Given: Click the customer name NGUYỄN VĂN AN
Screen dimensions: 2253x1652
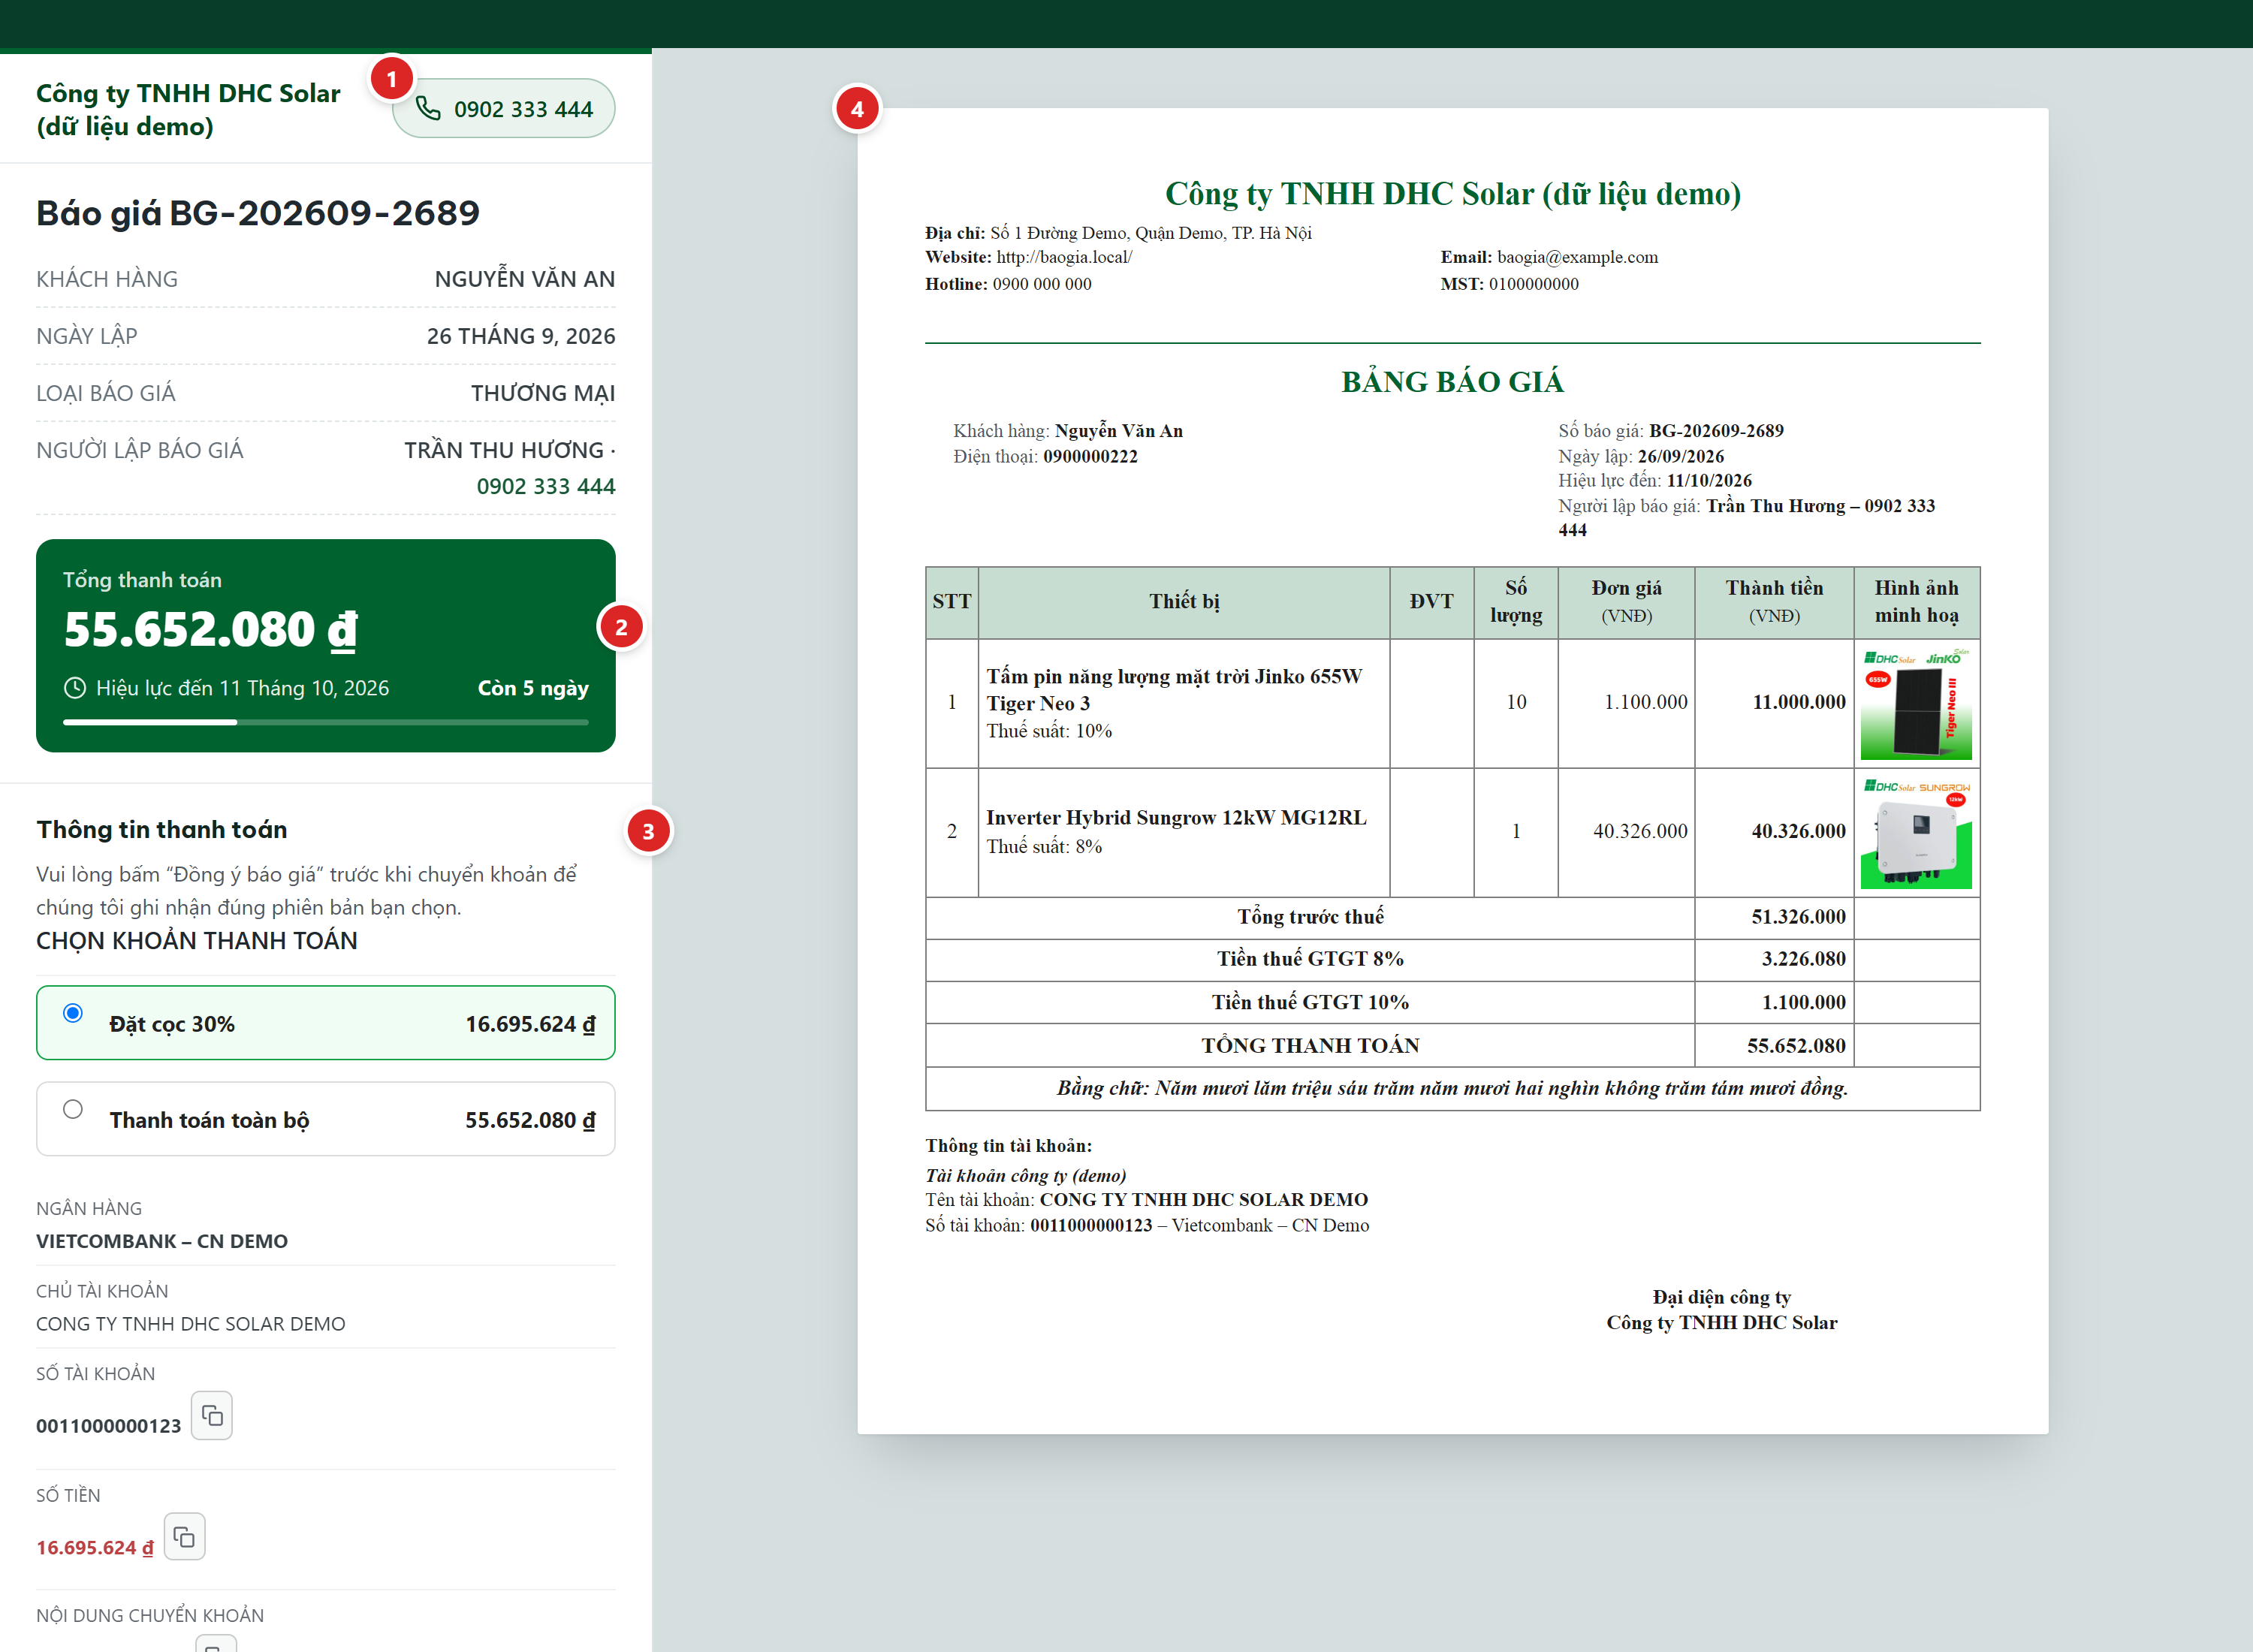Looking at the screenshot, I should 525,279.
